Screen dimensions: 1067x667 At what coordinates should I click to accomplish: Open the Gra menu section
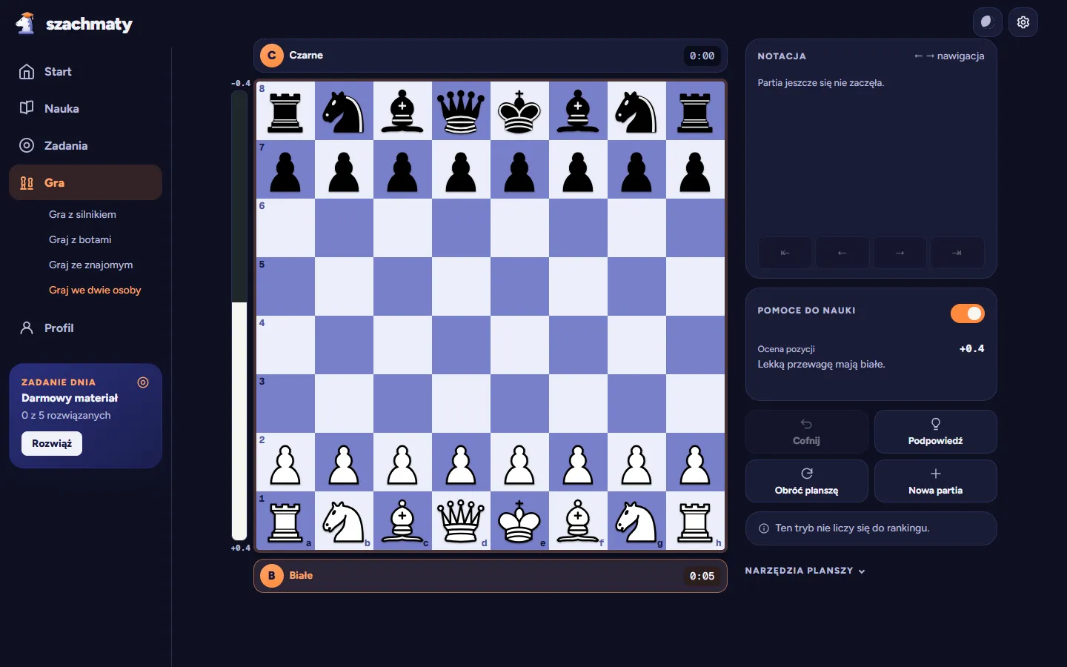point(85,182)
